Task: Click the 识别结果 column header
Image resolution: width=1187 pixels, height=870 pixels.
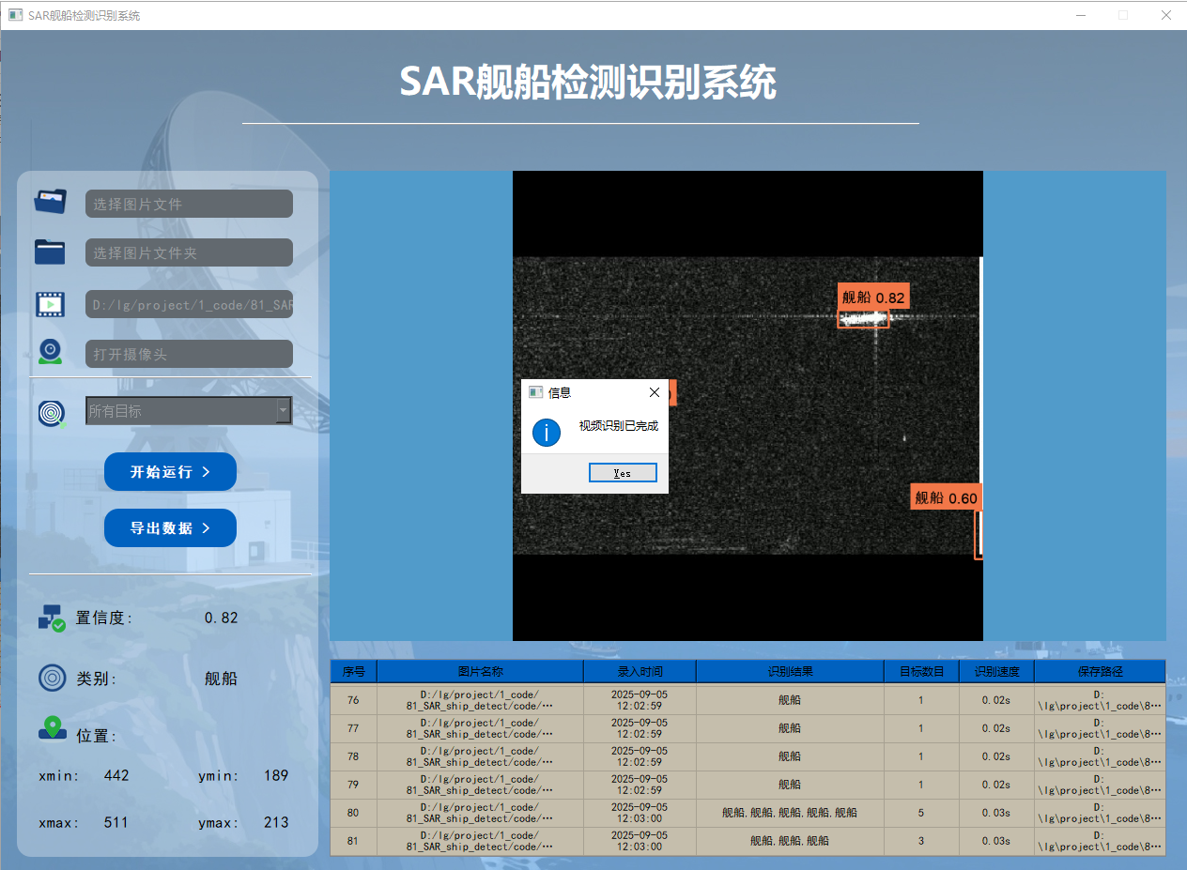Action: [x=790, y=671]
